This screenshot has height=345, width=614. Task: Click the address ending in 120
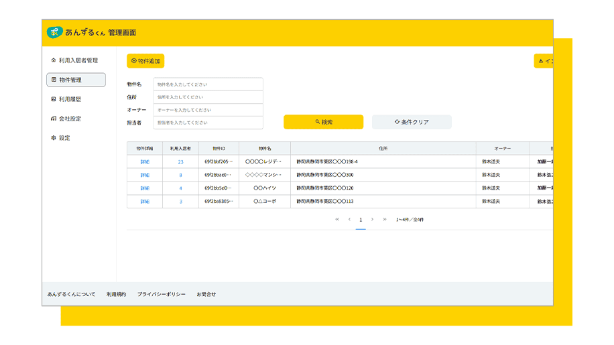(325, 188)
